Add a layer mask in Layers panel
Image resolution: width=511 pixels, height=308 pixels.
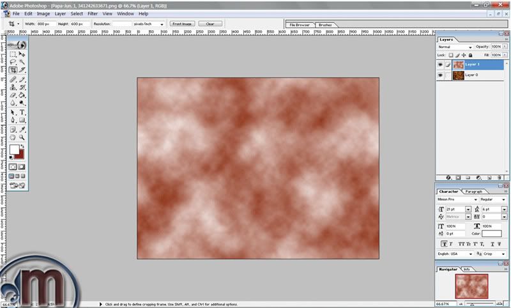[x=458, y=178]
